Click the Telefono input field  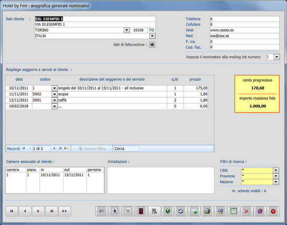click(x=245, y=19)
